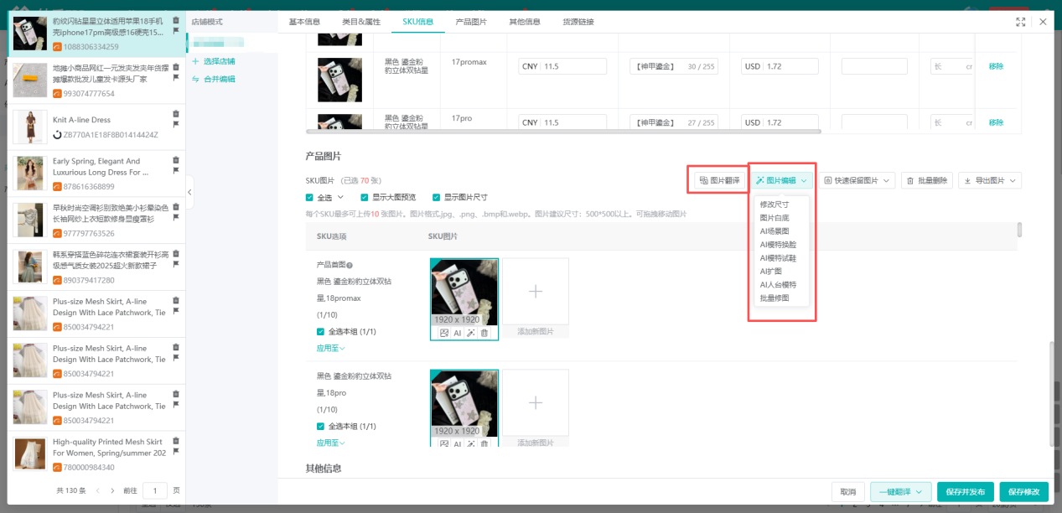1062x513 pixels.
Task: Delete the Knit A-line Dress listing
Action: coord(176,113)
